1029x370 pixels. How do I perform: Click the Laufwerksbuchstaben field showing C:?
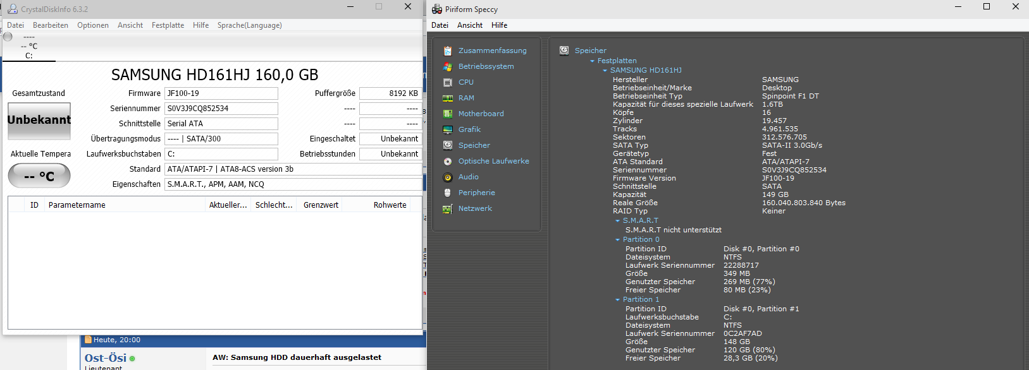(x=221, y=154)
